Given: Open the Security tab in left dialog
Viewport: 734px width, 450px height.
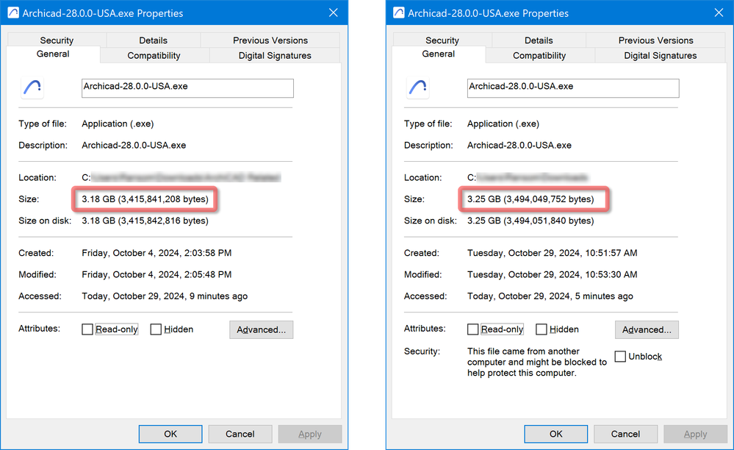Looking at the screenshot, I should coord(57,40).
